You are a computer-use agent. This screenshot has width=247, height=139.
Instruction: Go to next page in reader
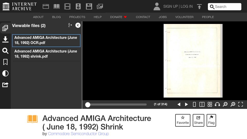tap(186, 104)
